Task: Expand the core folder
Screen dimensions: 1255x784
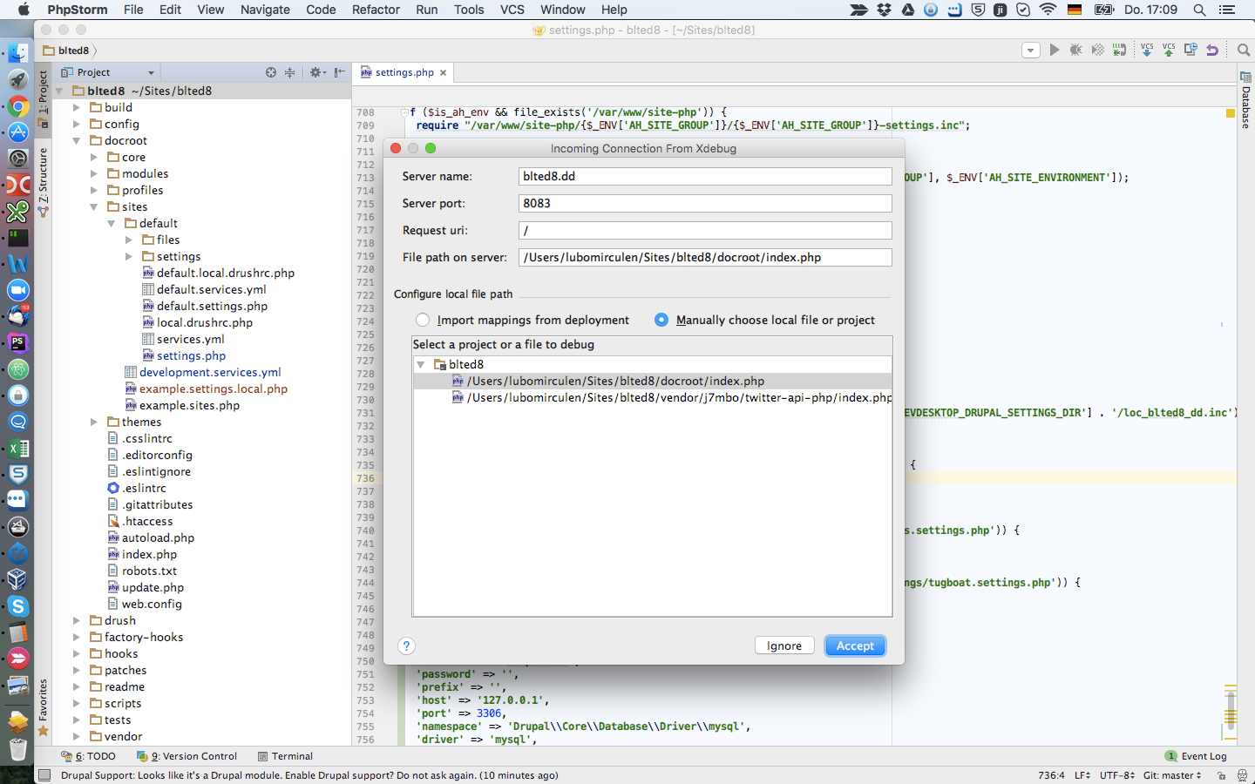Action: (x=94, y=157)
